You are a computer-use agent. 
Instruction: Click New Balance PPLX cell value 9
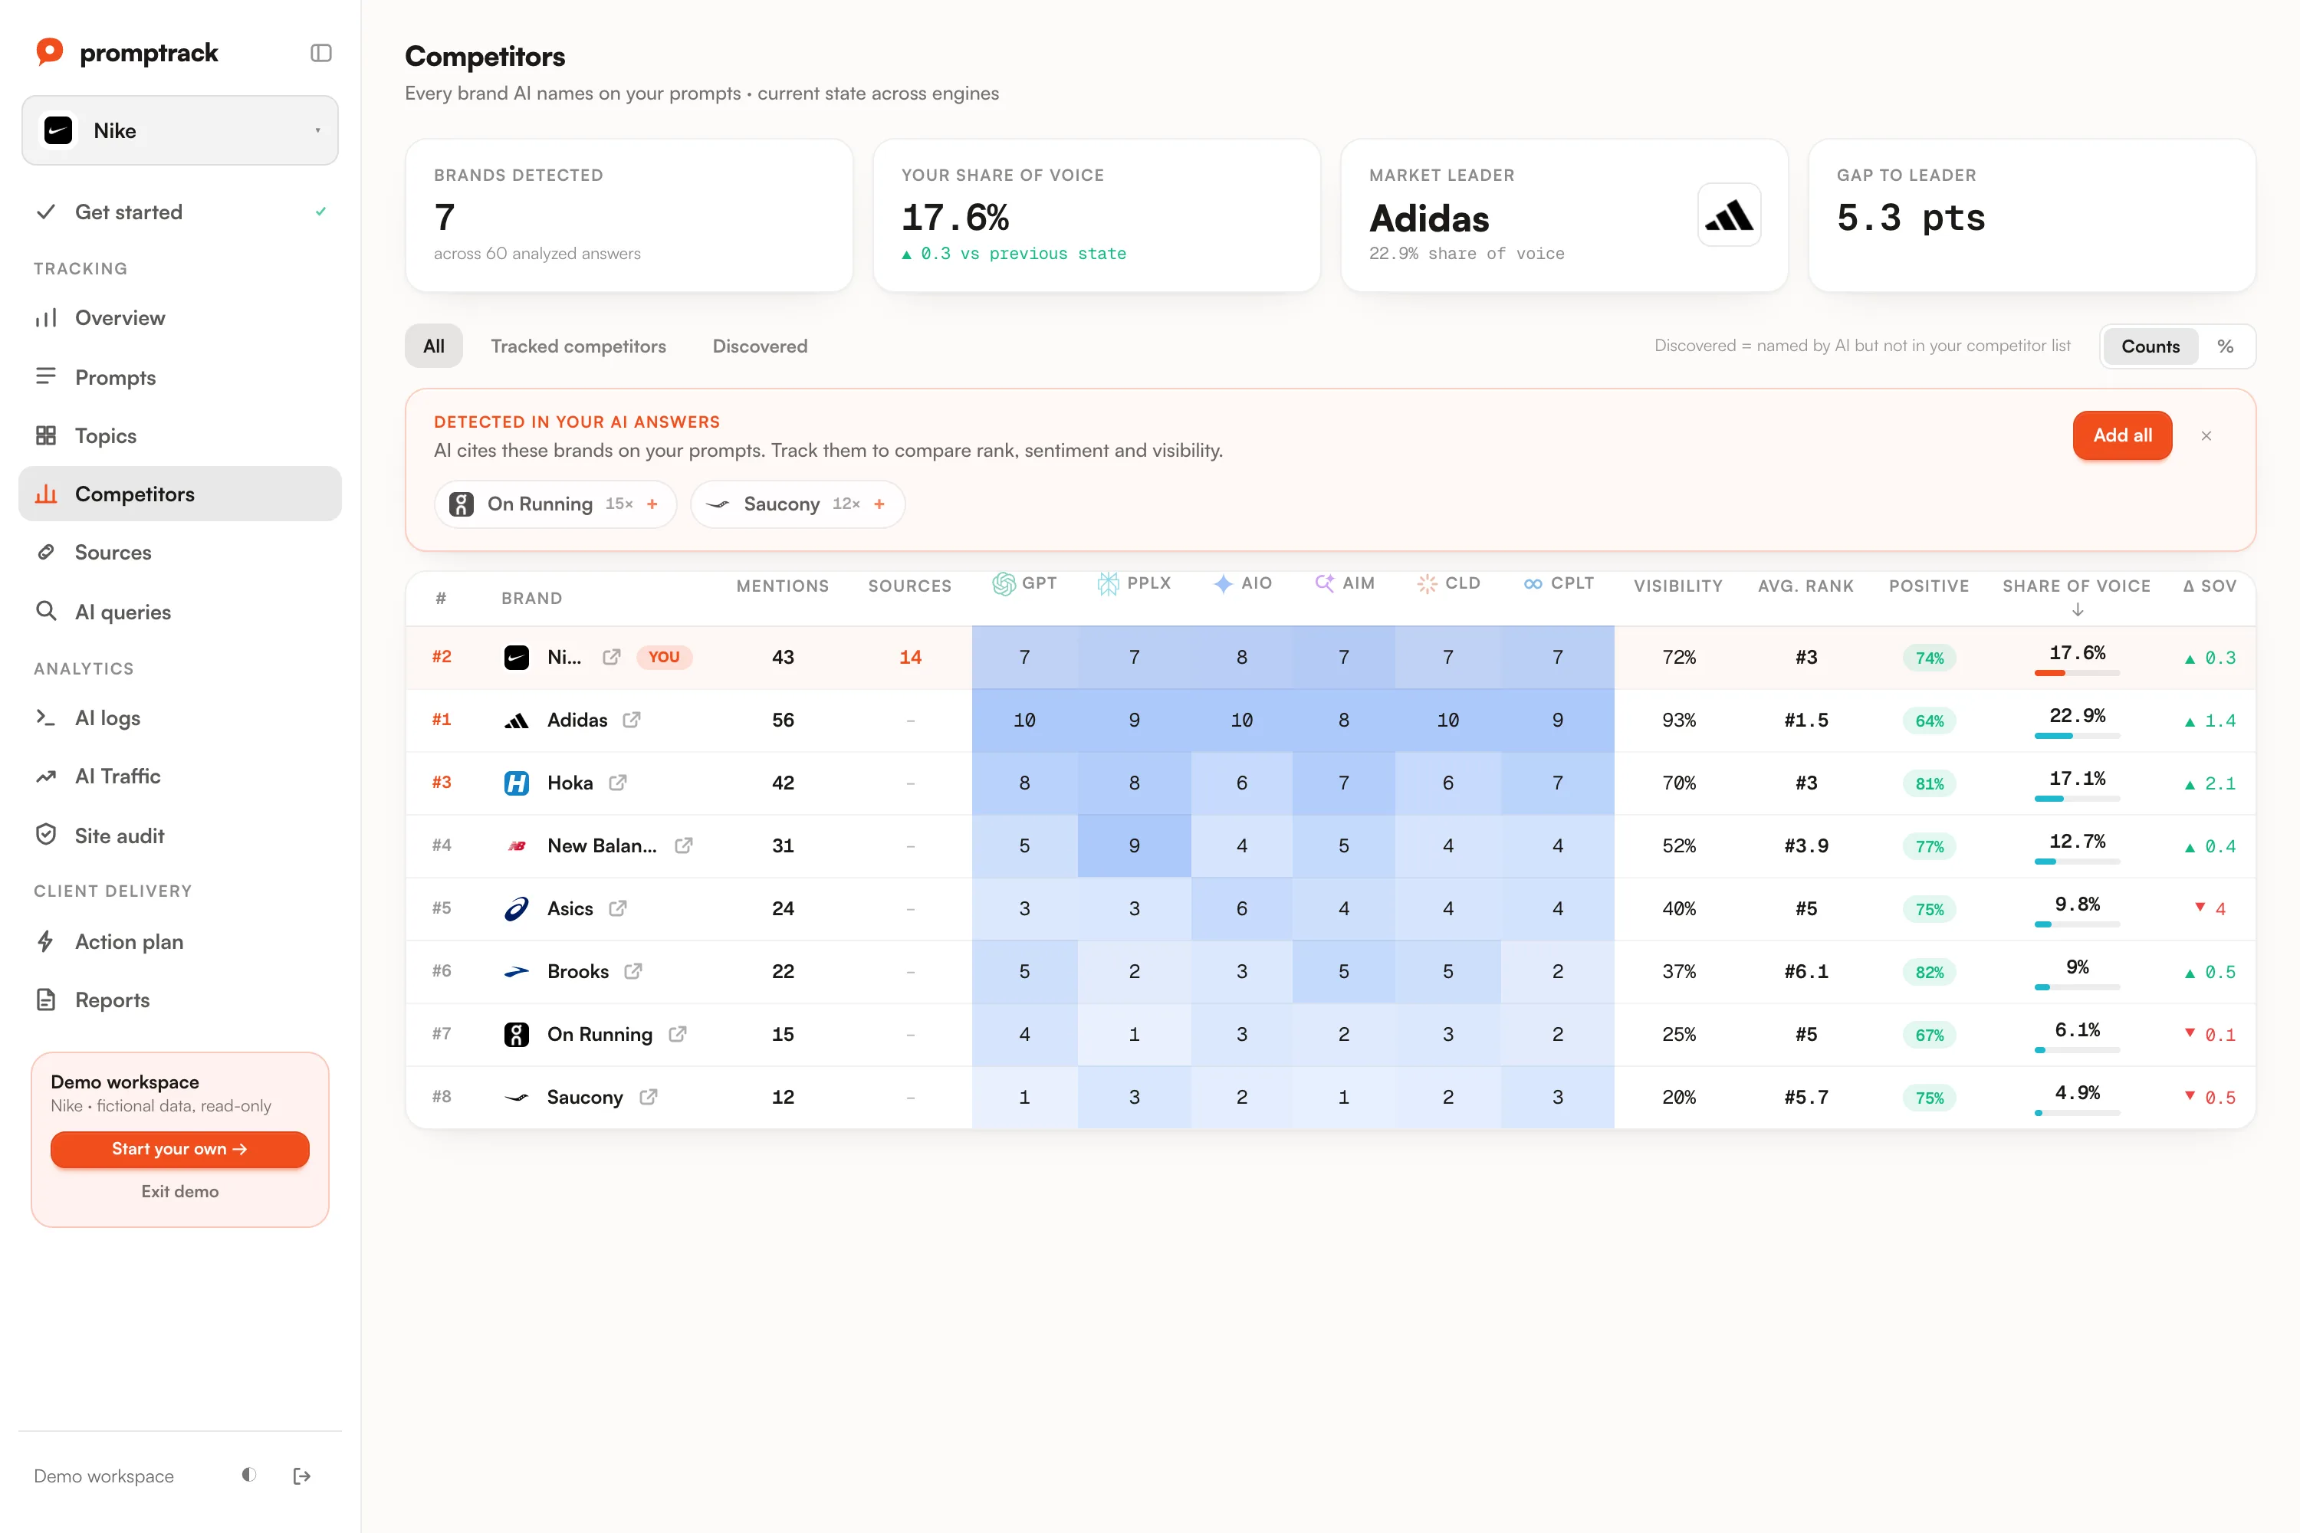tap(1135, 845)
